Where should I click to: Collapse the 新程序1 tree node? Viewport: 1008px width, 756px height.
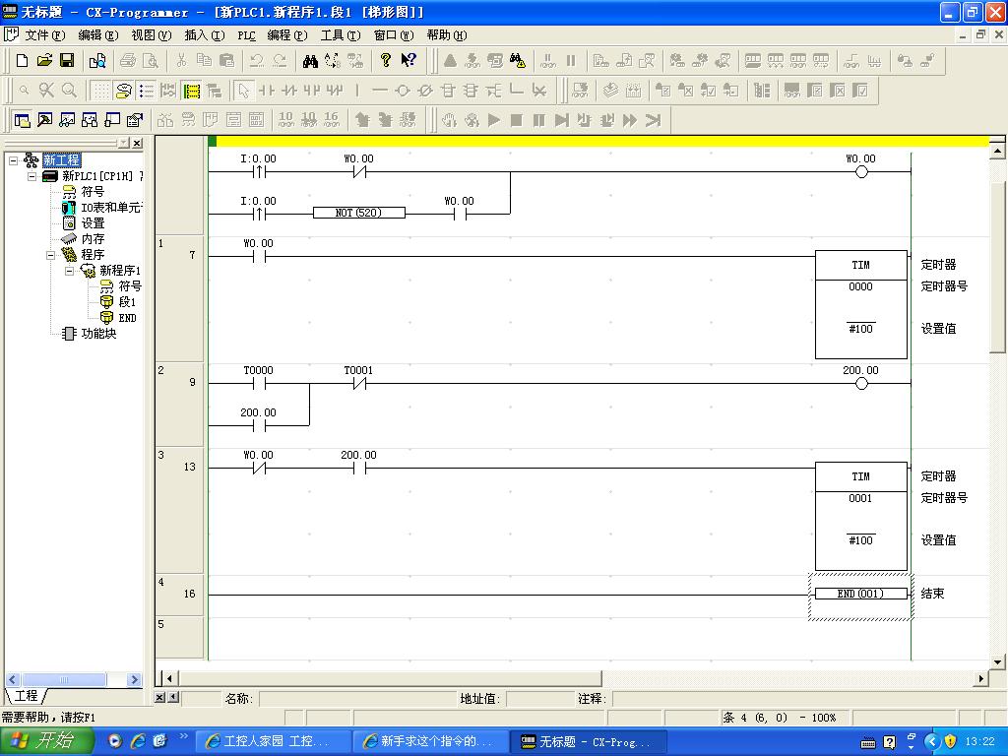pos(70,271)
